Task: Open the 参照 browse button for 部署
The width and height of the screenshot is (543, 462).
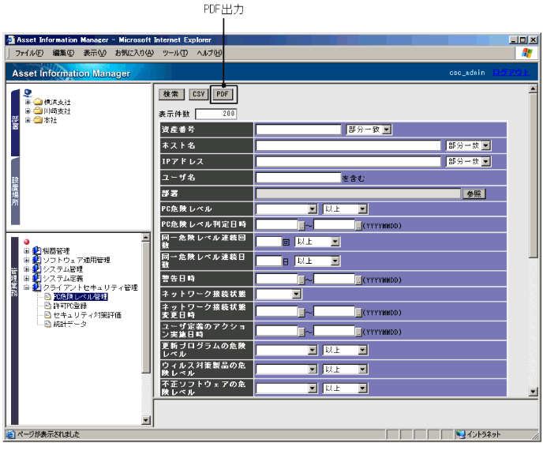Action: coord(474,193)
